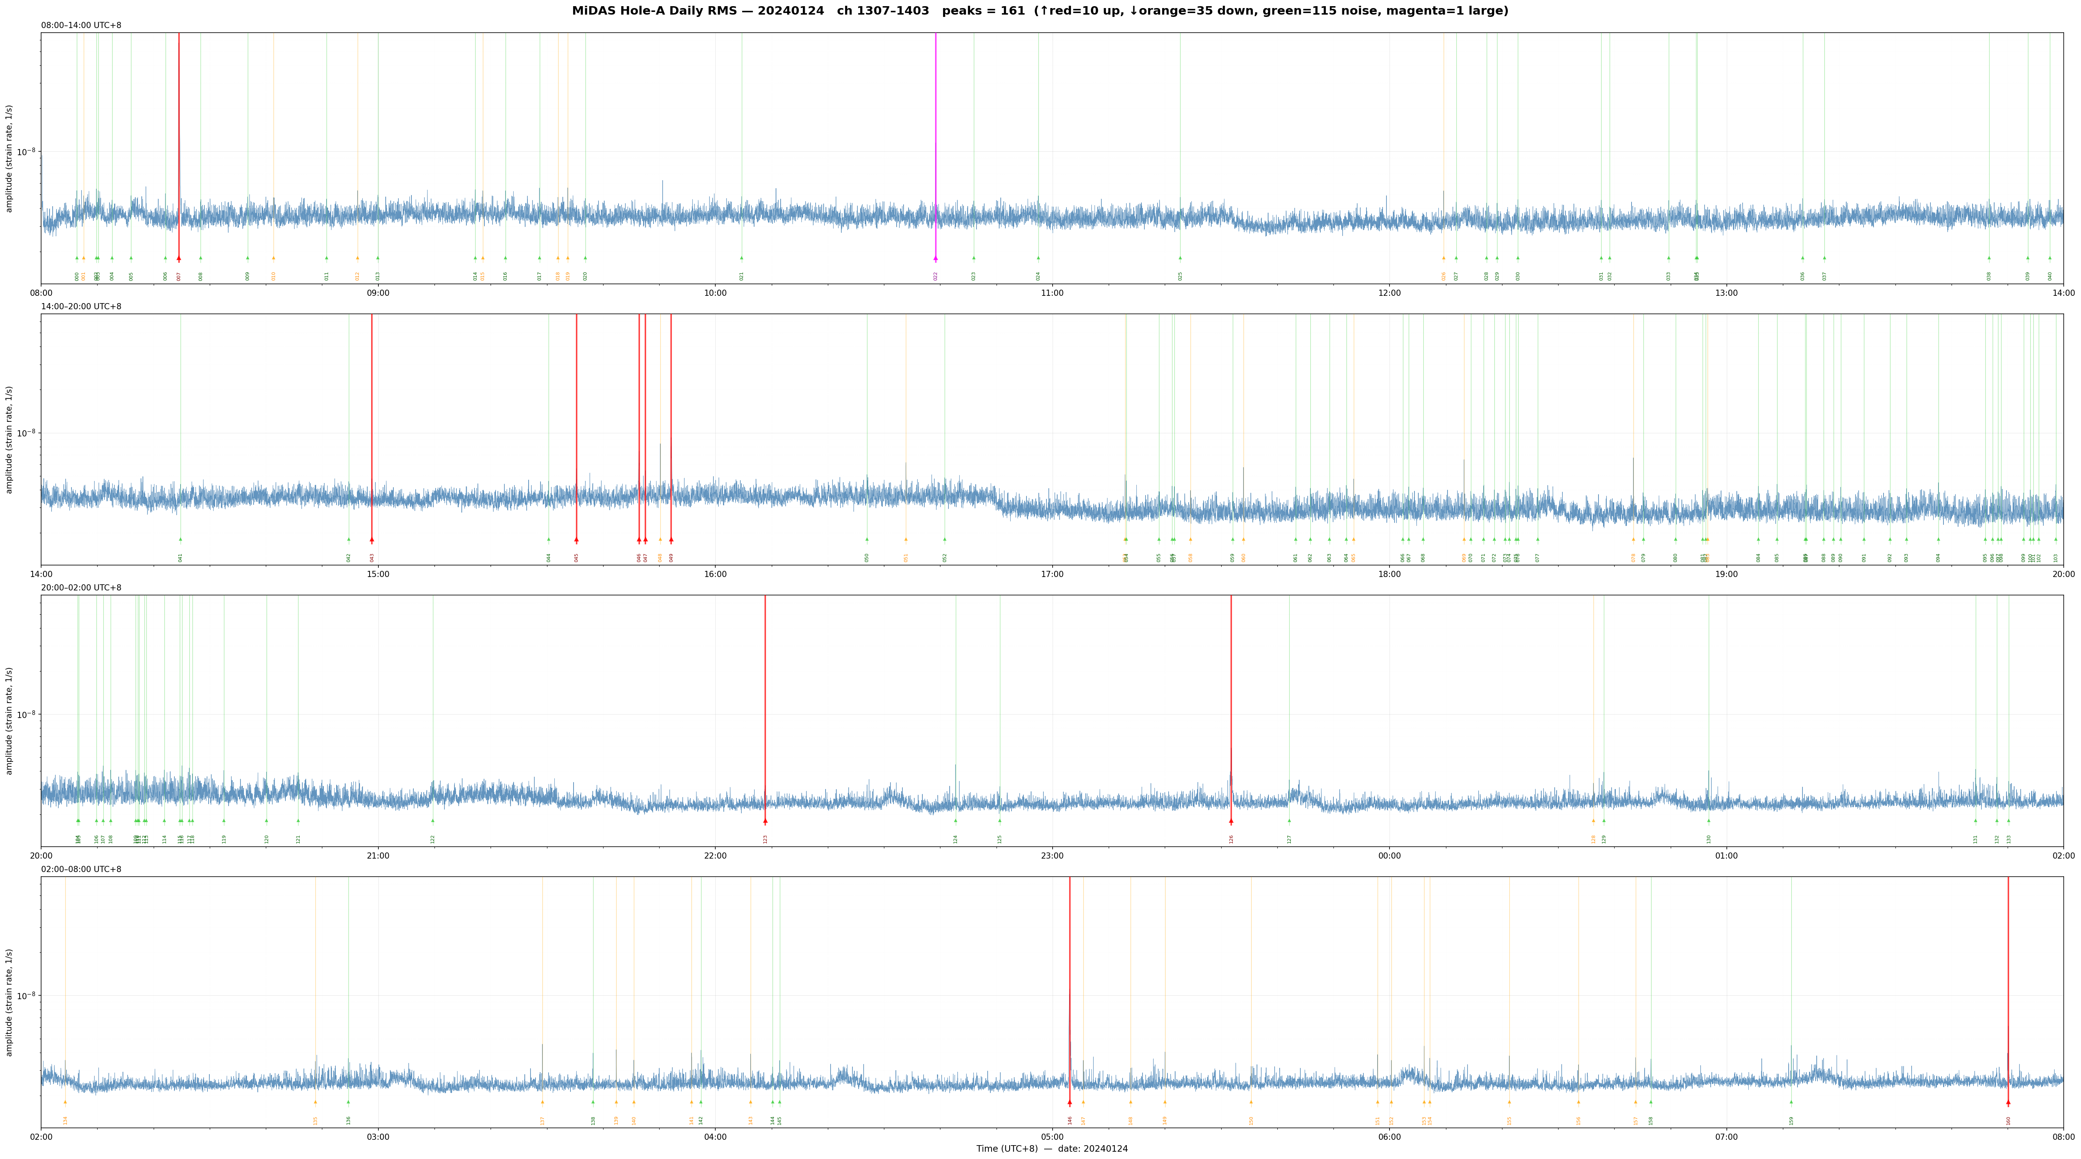Select the 20:00–02:00 UTC+8 panel title

[x=81, y=588]
